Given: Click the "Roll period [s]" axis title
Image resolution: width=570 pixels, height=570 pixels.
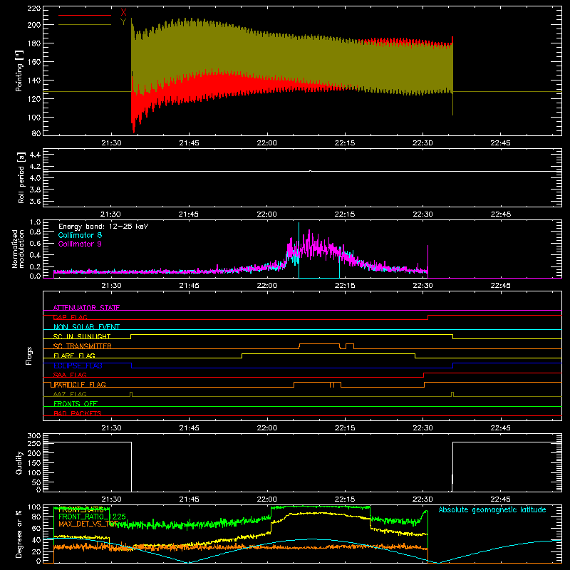Looking at the screenshot, I should (x=21, y=178).
